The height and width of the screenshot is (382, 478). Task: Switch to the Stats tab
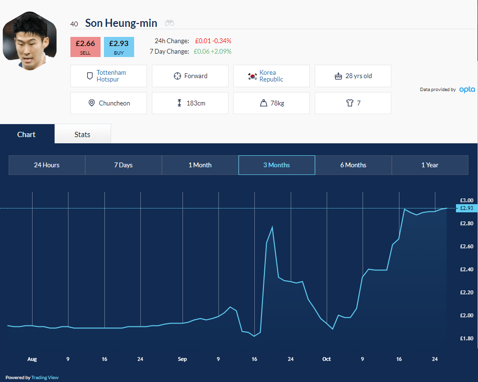82,134
